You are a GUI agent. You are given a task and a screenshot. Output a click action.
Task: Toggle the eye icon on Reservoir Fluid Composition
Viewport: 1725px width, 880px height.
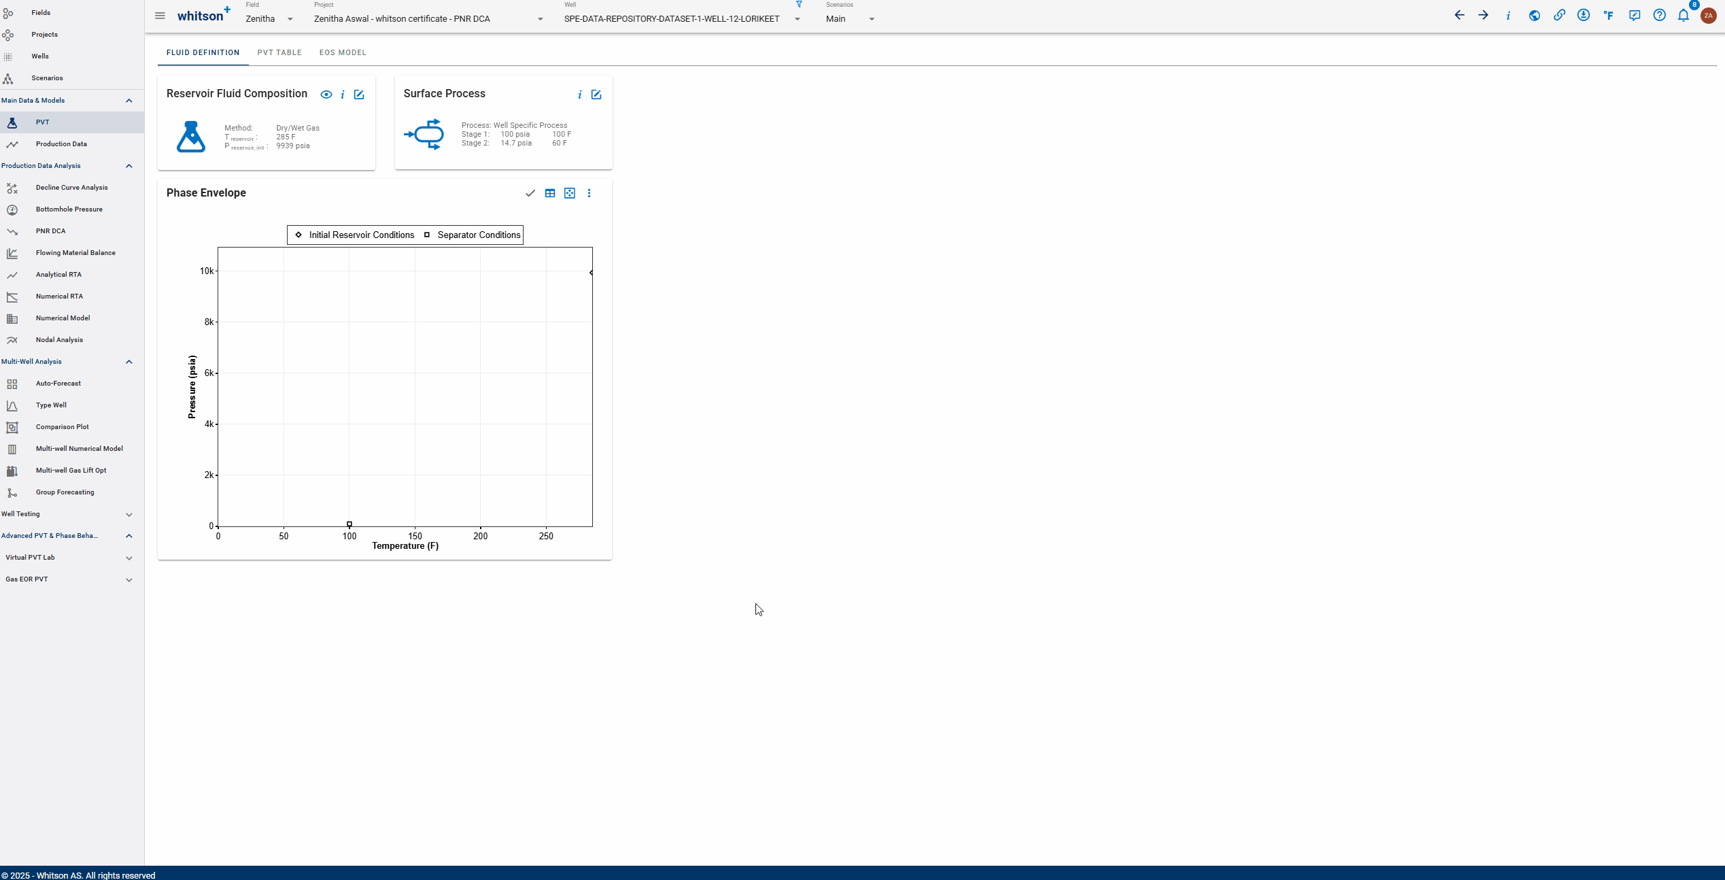click(326, 95)
